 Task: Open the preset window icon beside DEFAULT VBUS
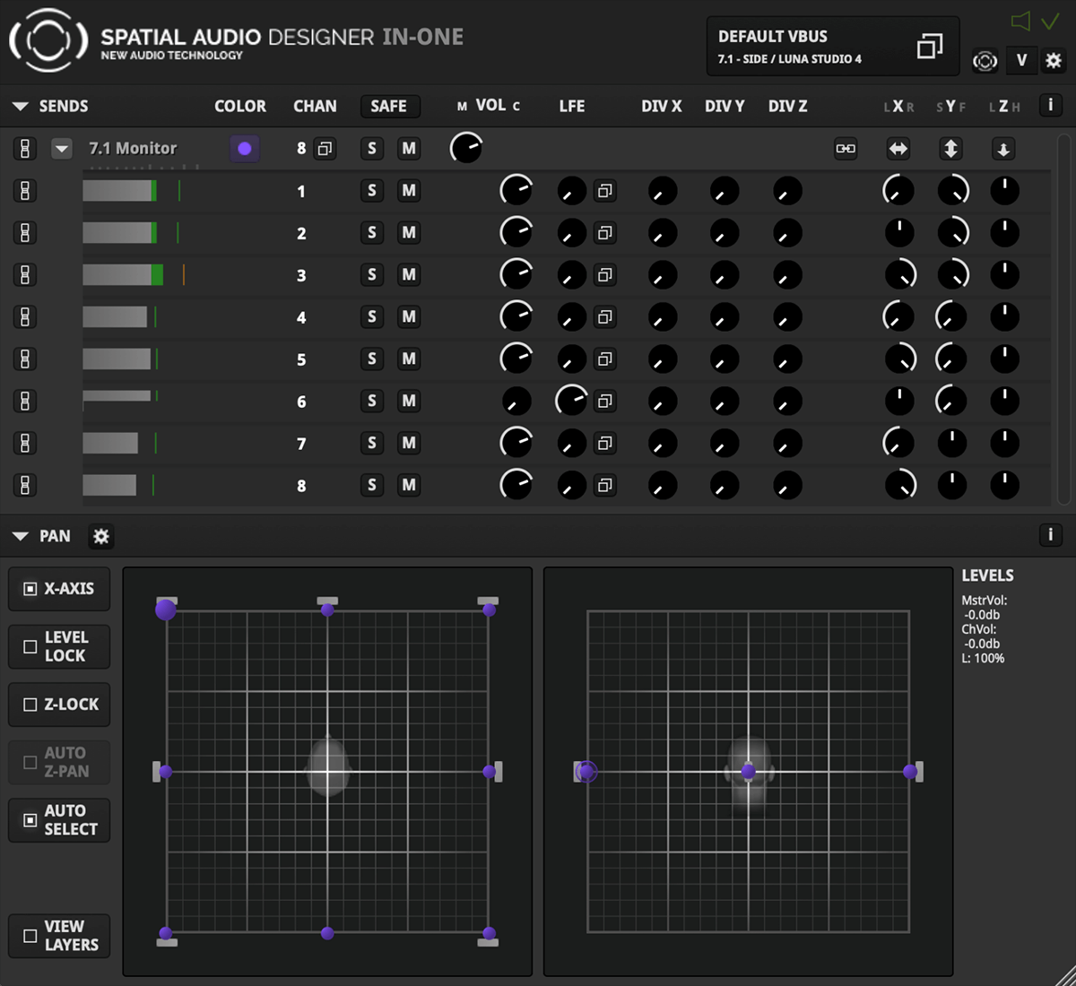click(x=929, y=47)
